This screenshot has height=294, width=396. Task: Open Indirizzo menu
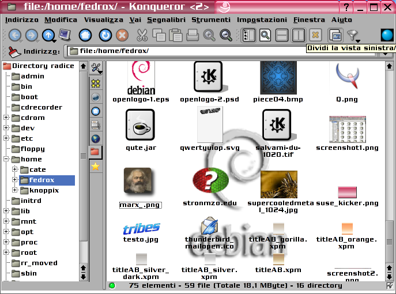click(x=22, y=20)
